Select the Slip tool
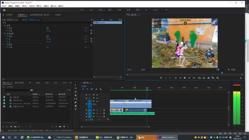249x140 pixels. [76, 99]
